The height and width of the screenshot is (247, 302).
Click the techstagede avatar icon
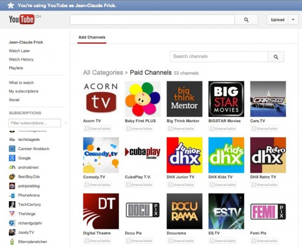click(12, 139)
